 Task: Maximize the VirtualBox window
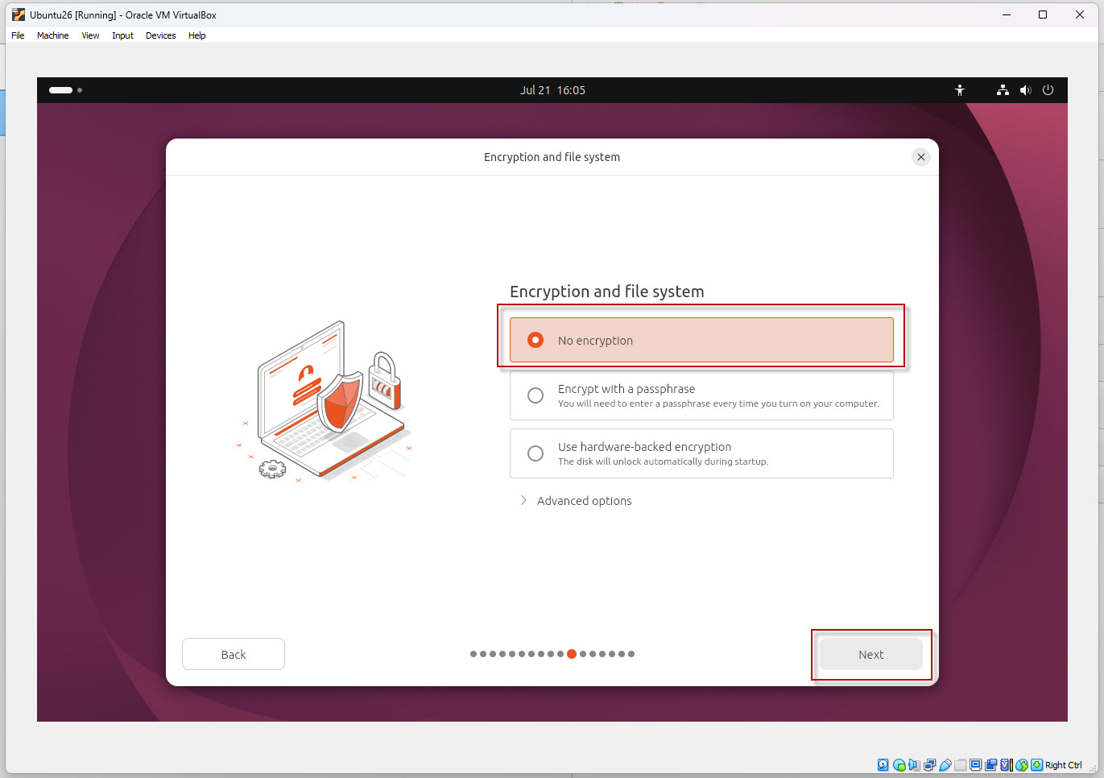point(1043,14)
